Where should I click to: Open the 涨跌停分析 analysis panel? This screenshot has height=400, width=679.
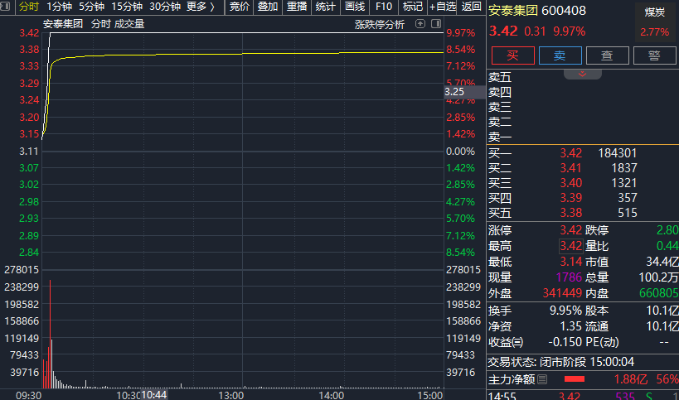[x=380, y=24]
